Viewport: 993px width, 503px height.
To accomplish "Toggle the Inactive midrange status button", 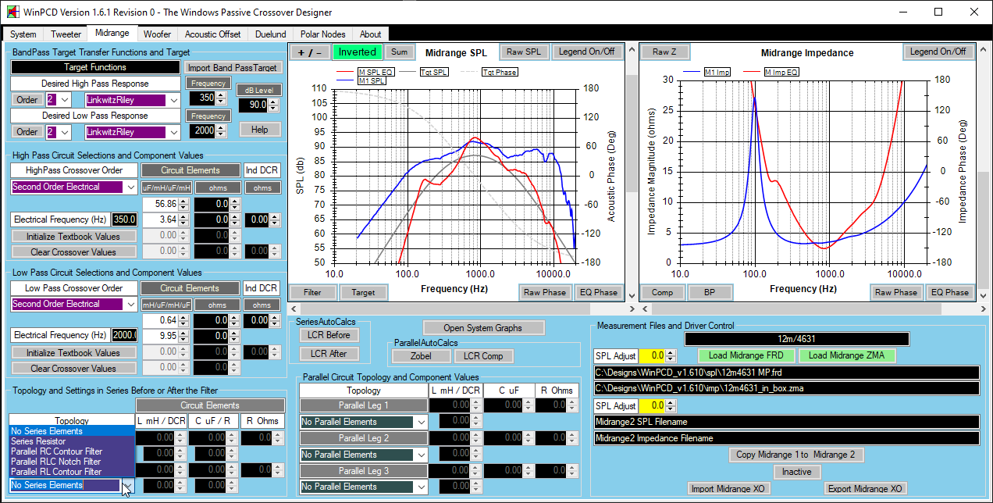I will tap(795, 472).
